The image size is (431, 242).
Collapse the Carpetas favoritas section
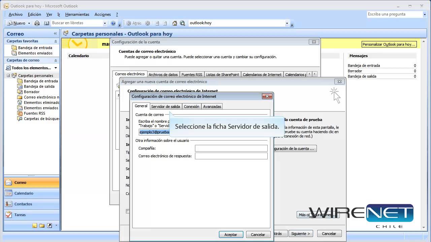(x=56, y=41)
